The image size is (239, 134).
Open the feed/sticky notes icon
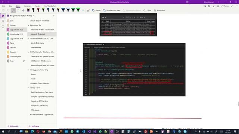click(209, 6)
